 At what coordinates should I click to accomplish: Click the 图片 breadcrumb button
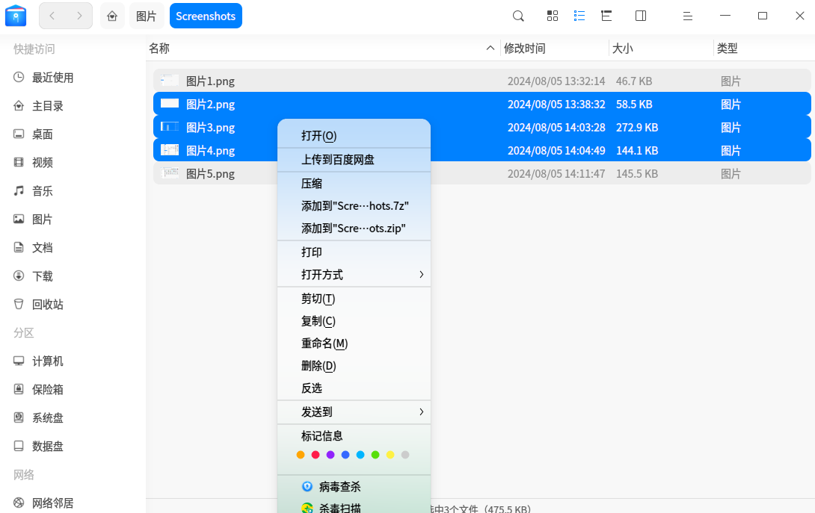[x=147, y=16]
